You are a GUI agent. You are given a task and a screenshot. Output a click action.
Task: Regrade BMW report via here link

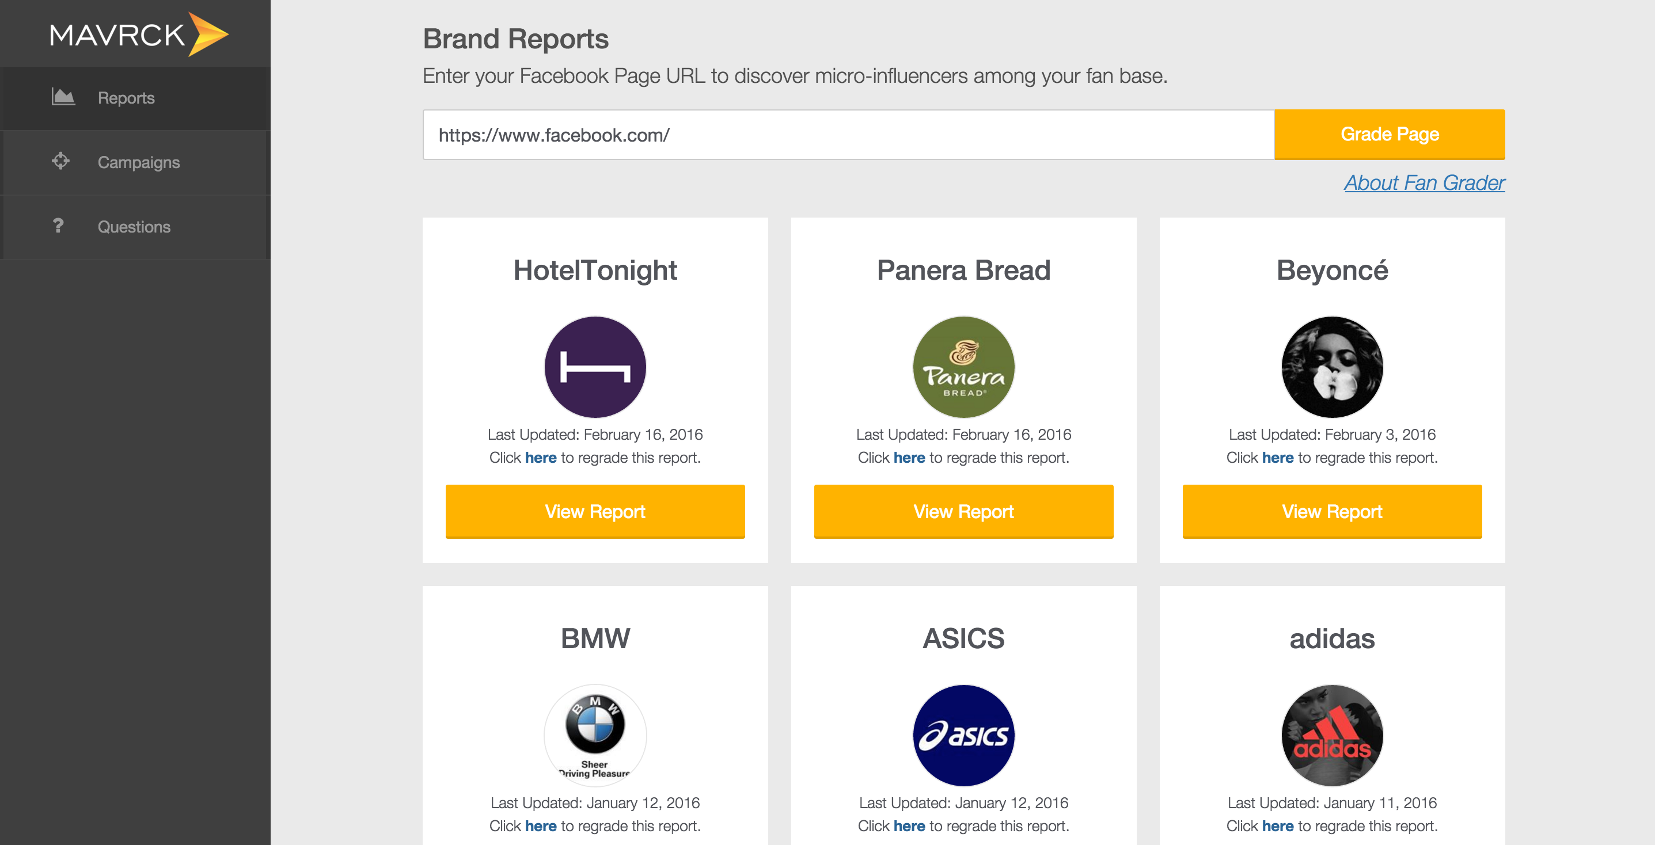pyautogui.click(x=540, y=826)
